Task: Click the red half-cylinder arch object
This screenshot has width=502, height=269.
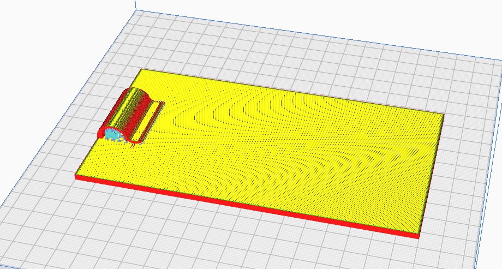Action: pos(130,116)
